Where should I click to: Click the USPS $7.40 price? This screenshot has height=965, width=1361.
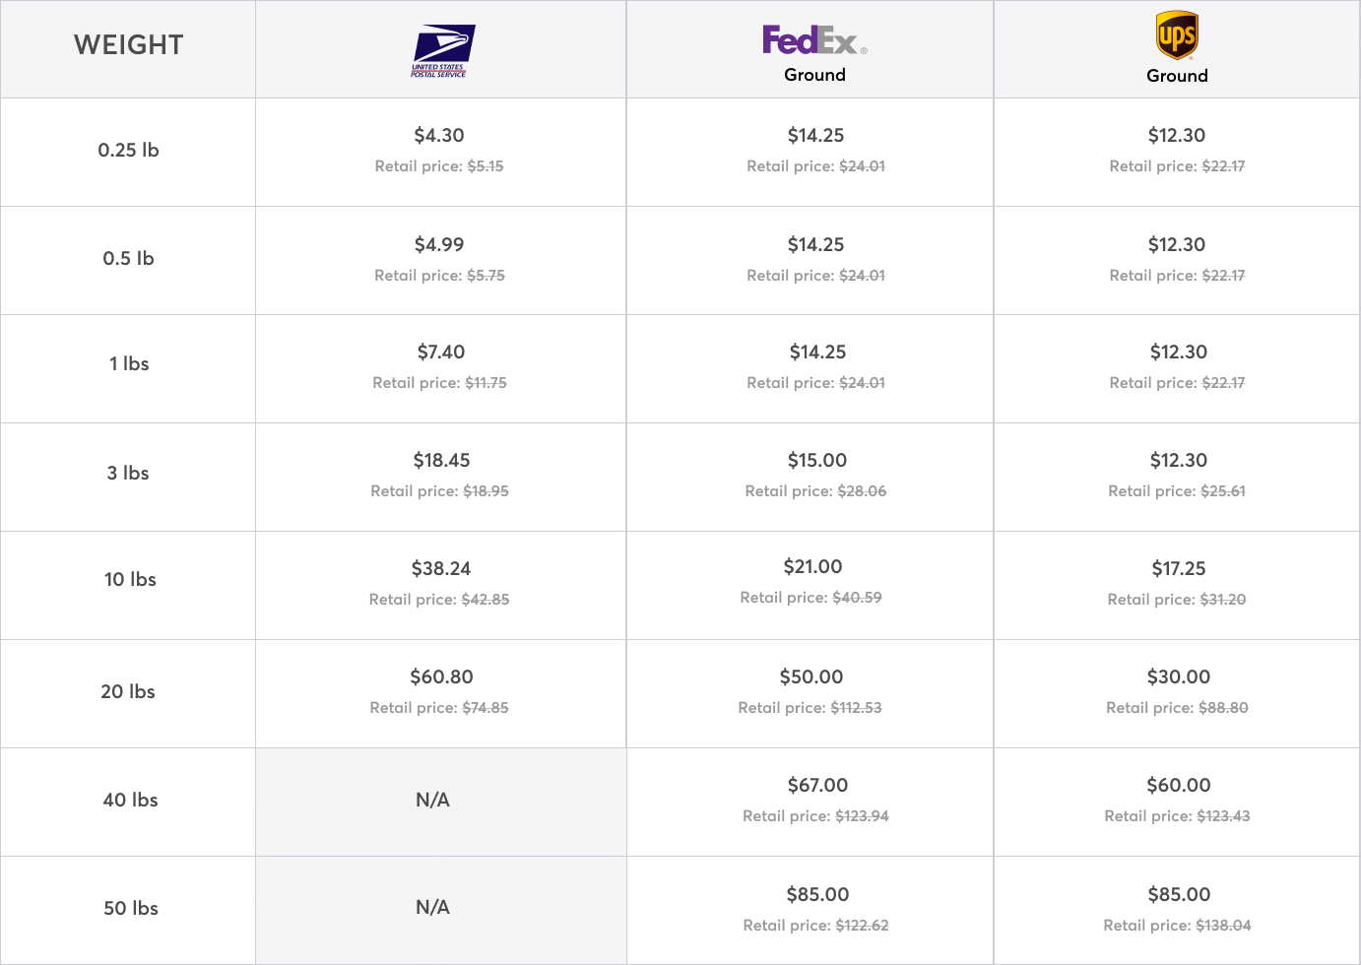pyautogui.click(x=440, y=352)
